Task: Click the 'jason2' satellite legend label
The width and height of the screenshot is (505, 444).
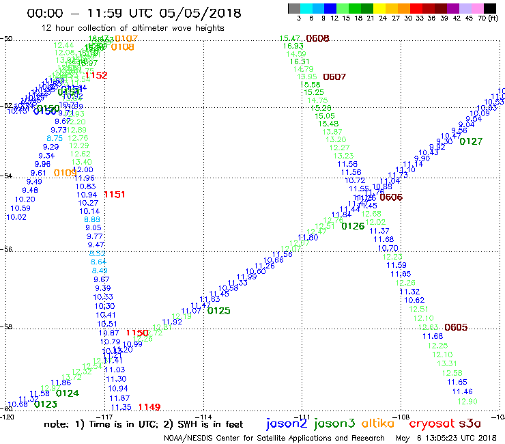Action: 287,424
